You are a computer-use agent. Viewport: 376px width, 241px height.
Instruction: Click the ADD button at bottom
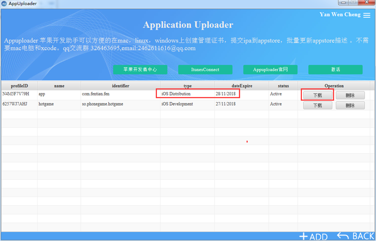[x=313, y=236]
